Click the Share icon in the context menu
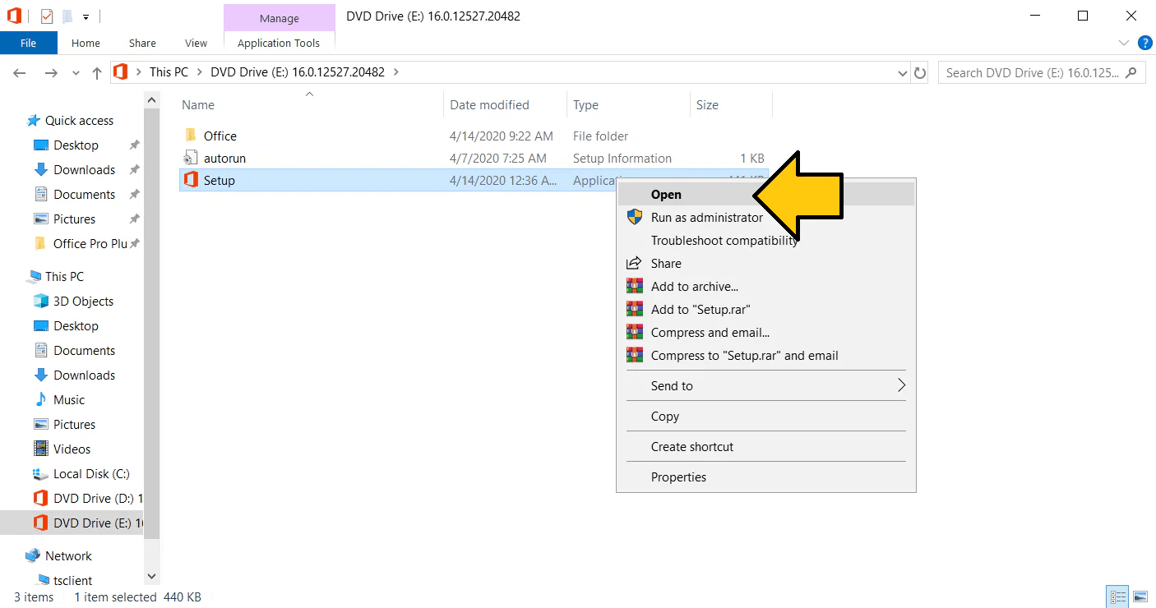The width and height of the screenshot is (1156, 608). [x=634, y=263]
